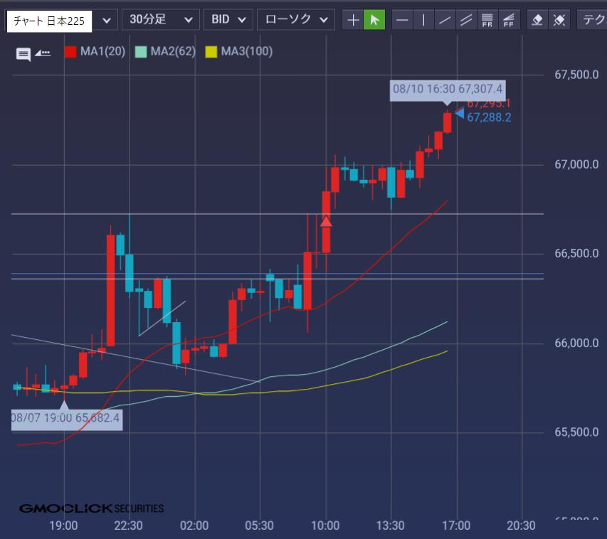Click the yellow MA3(100) color swatch
Viewport: 607px width, 539px height.
[211, 52]
